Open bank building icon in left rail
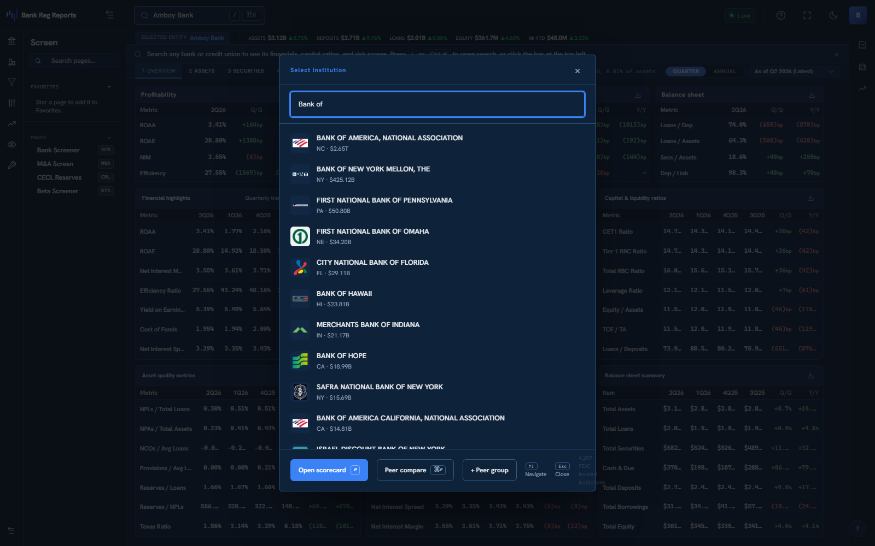 [11, 41]
